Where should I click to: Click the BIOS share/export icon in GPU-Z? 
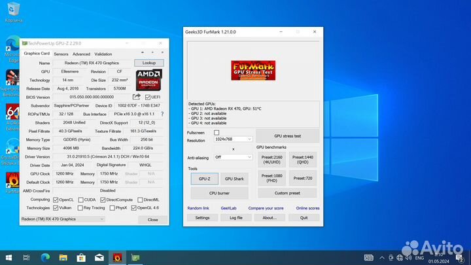(x=136, y=97)
